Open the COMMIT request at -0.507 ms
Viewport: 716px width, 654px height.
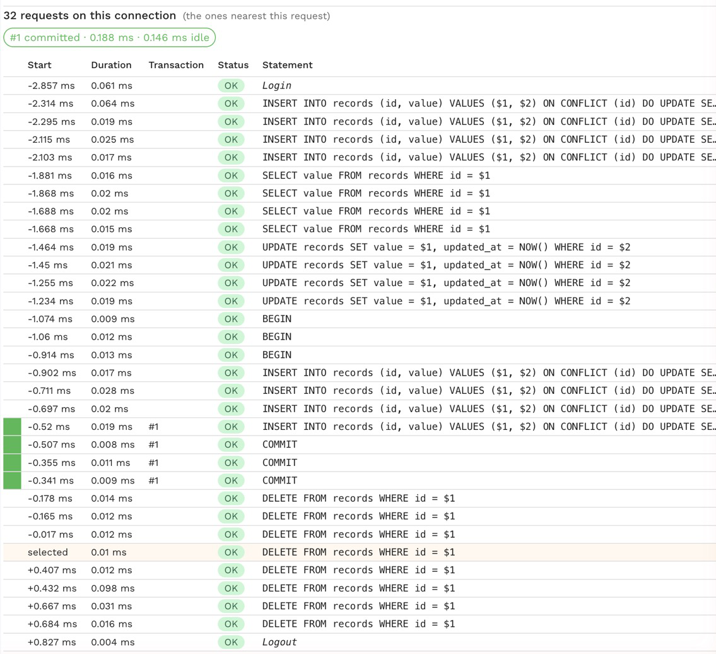(x=360, y=444)
